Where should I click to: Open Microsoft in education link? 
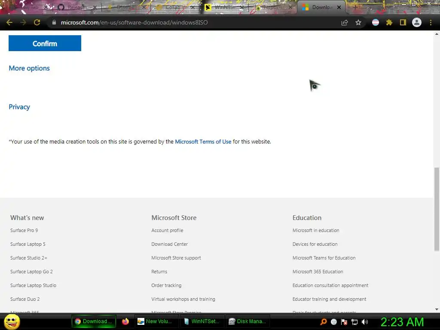316,230
